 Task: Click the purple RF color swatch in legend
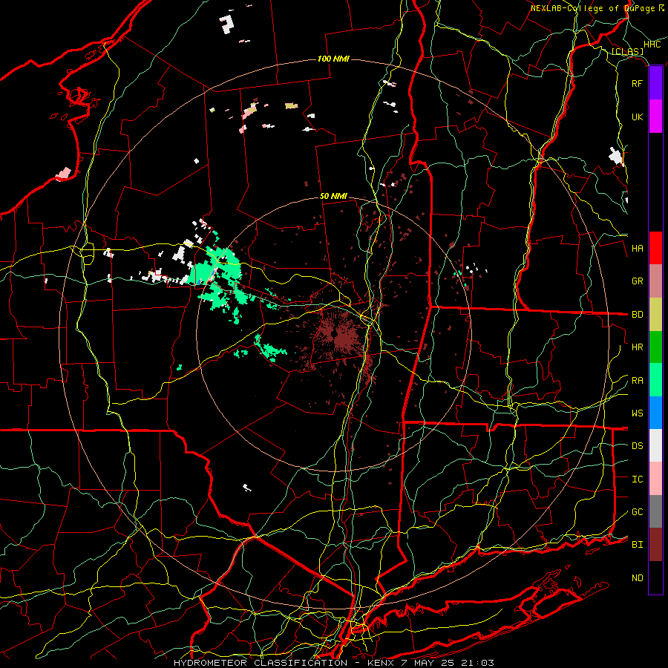tap(655, 83)
